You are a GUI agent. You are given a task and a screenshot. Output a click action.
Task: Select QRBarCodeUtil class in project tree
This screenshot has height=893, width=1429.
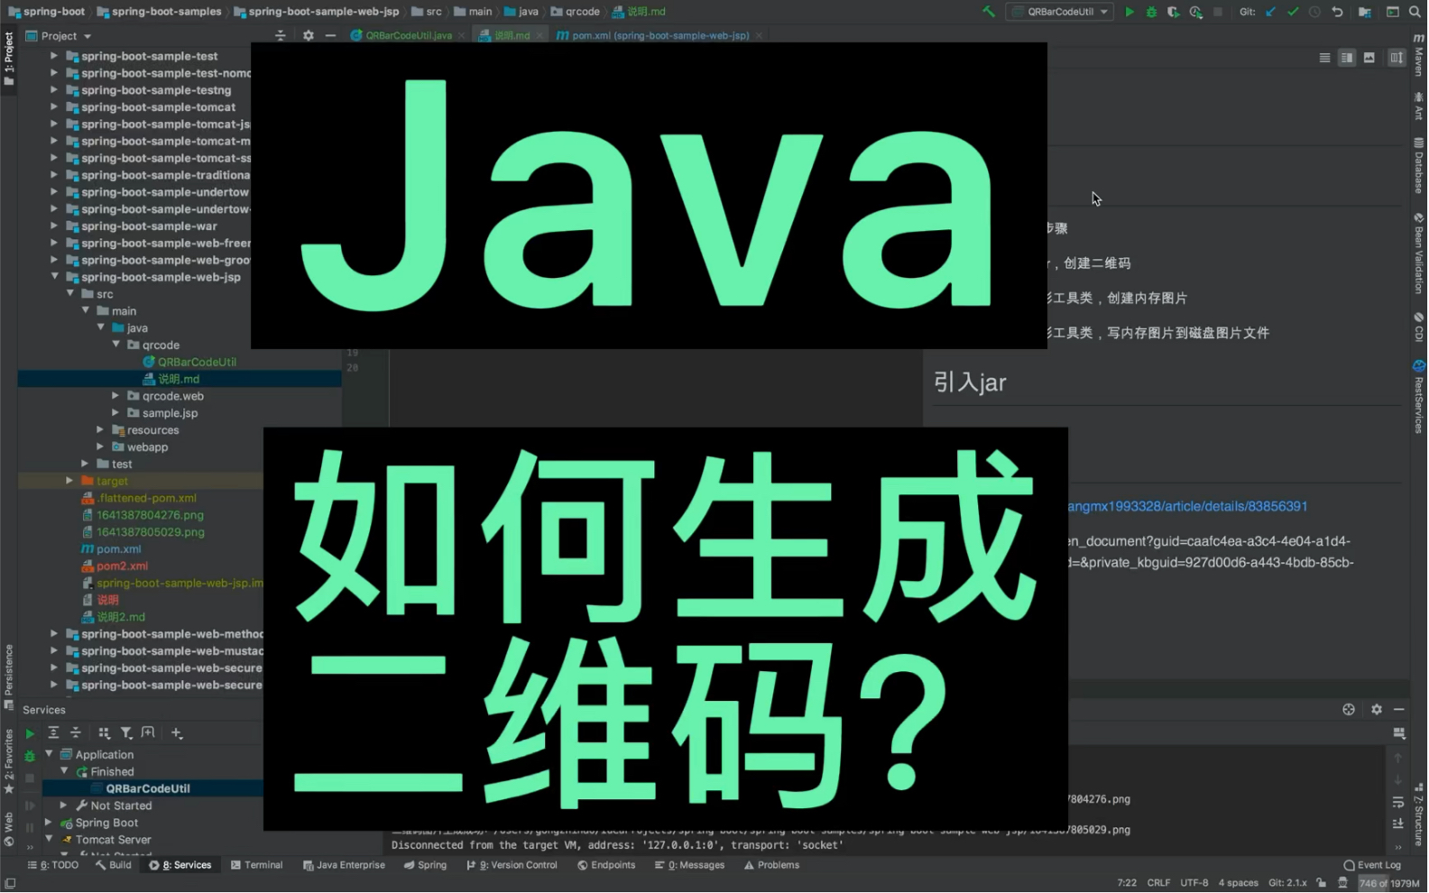[197, 362]
